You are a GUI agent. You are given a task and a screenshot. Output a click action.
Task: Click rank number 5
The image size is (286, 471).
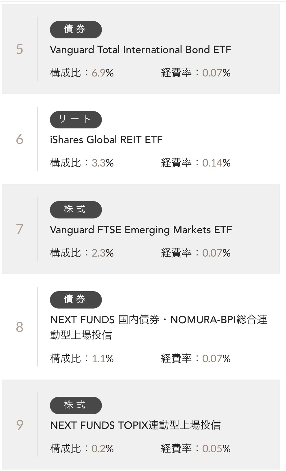[x=19, y=49]
